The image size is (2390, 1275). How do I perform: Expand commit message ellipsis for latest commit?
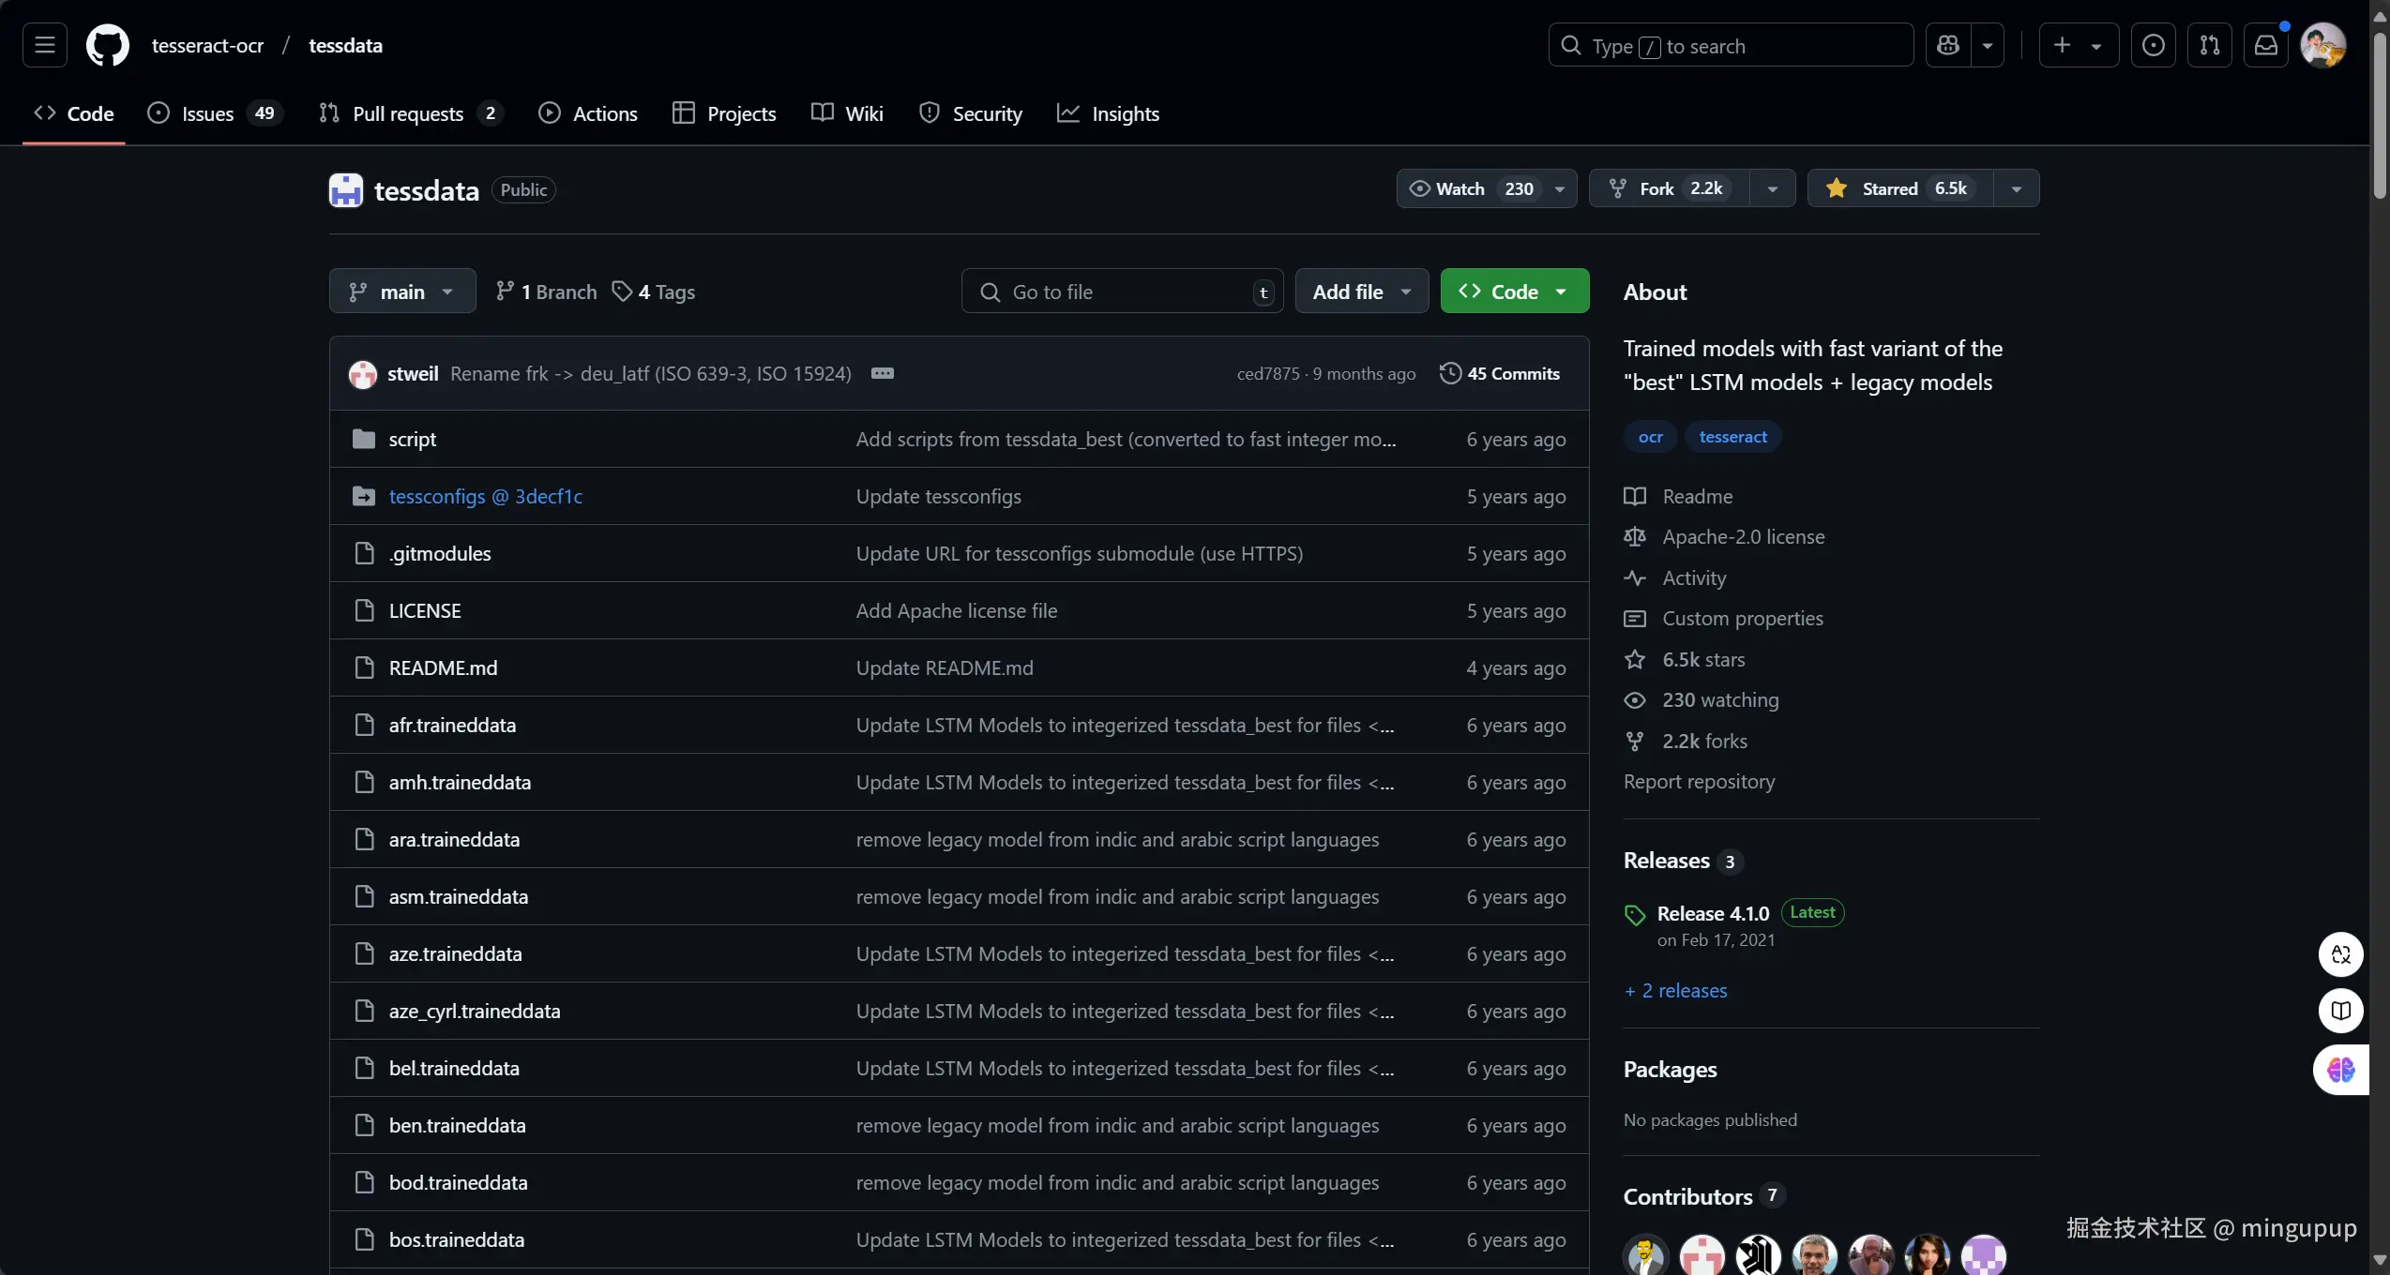(882, 373)
